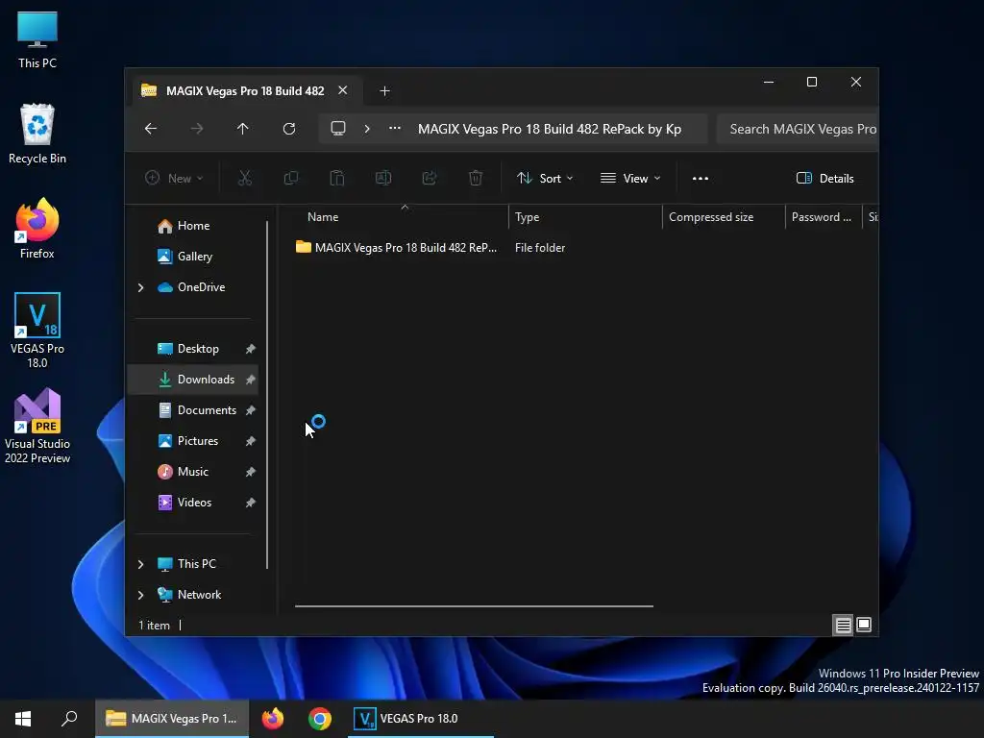Viewport: 984px width, 738px height.
Task: Expand the This PC tree node
Action: 140,564
